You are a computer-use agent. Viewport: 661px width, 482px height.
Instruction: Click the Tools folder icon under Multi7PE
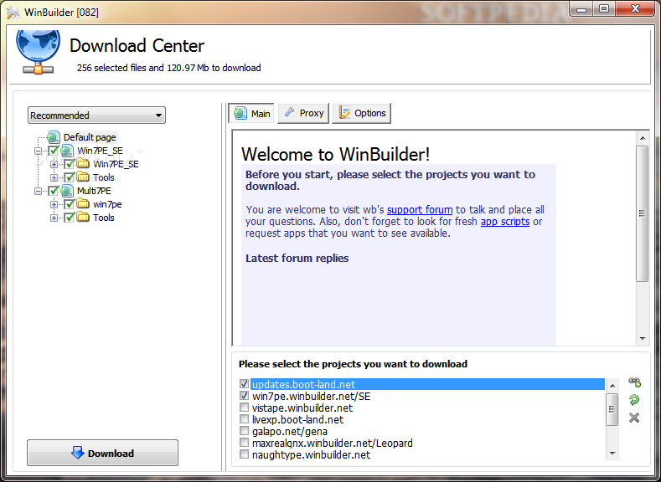point(83,218)
